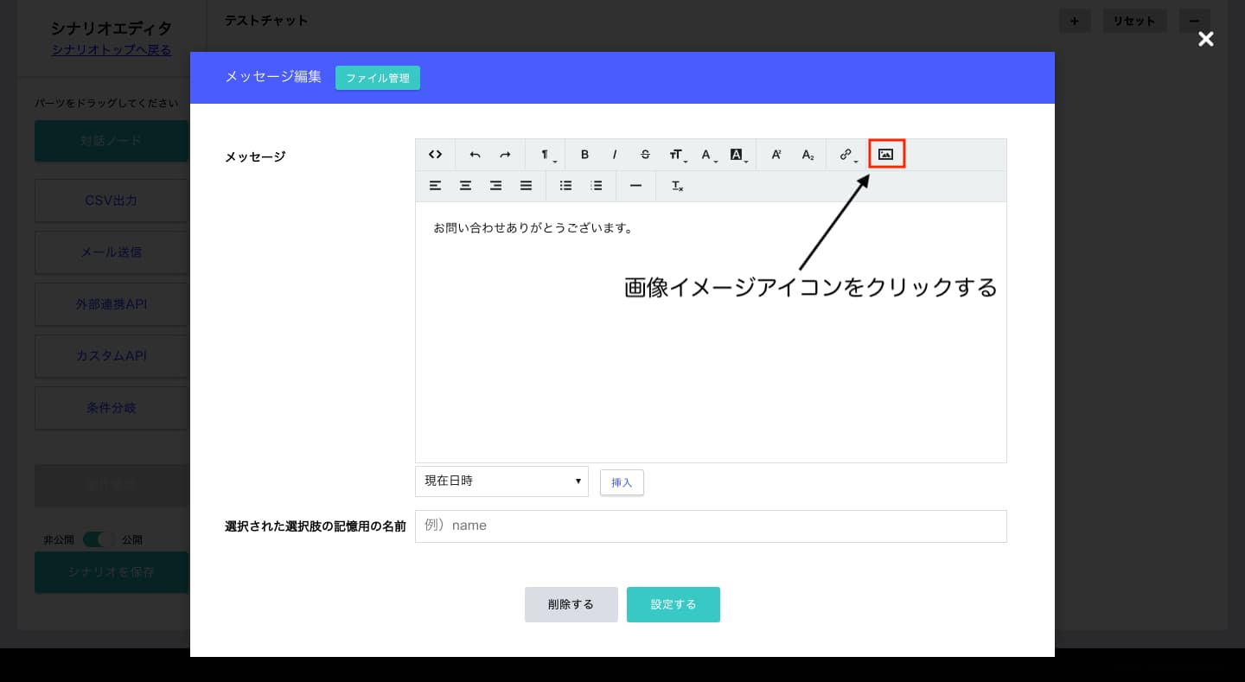Align text to the right

(495, 186)
